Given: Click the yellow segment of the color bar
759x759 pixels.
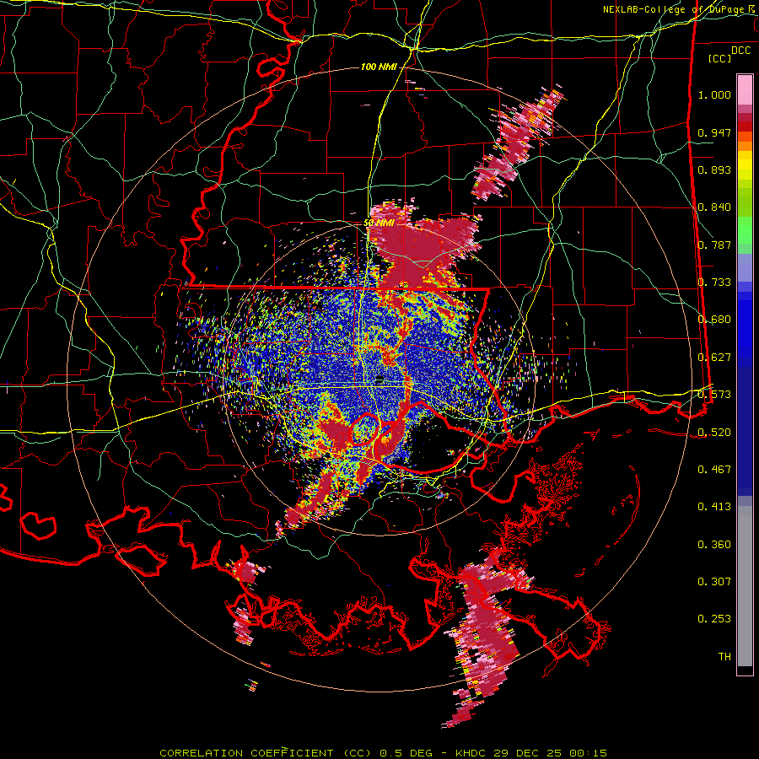Looking at the screenshot, I should (745, 166).
